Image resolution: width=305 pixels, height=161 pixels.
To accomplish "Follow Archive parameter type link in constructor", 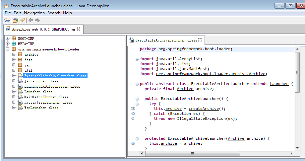I will [x=236, y=138].
